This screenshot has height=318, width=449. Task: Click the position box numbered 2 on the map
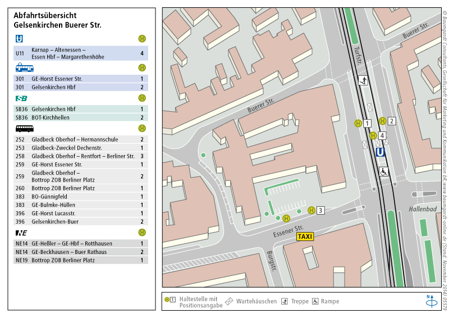click(392, 121)
